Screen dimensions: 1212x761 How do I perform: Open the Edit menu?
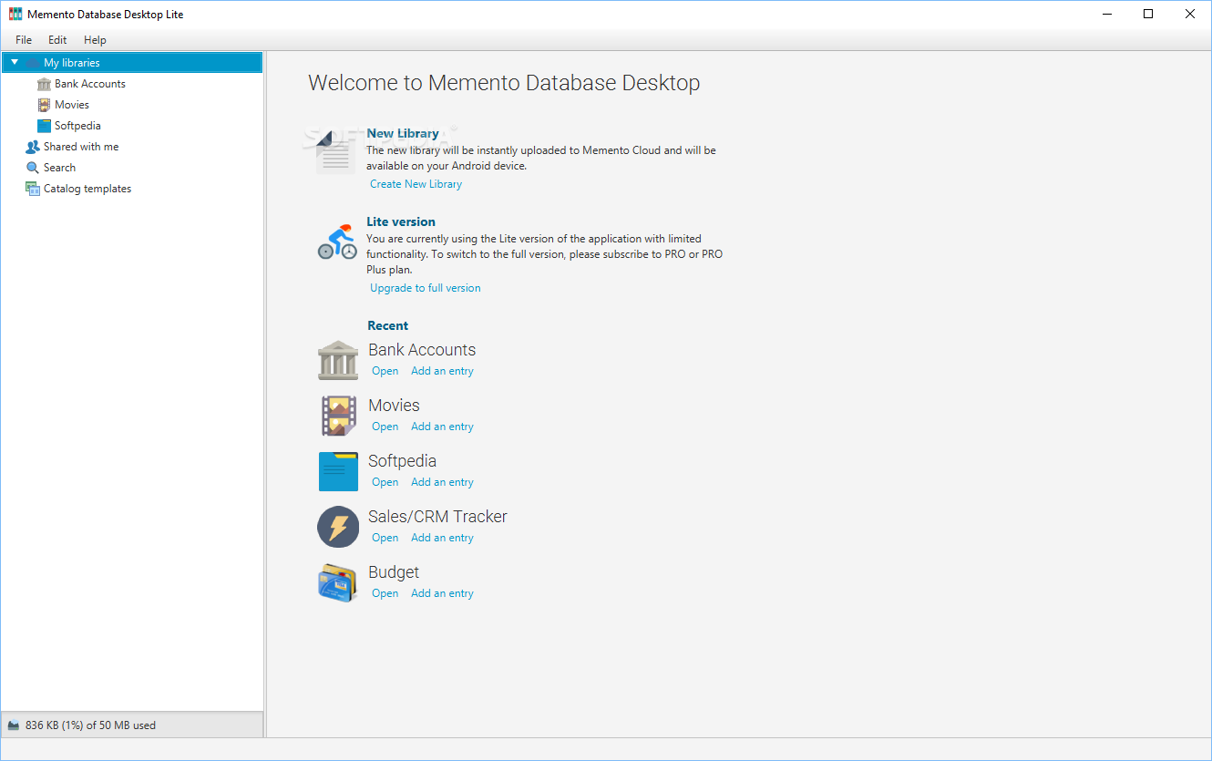click(57, 40)
